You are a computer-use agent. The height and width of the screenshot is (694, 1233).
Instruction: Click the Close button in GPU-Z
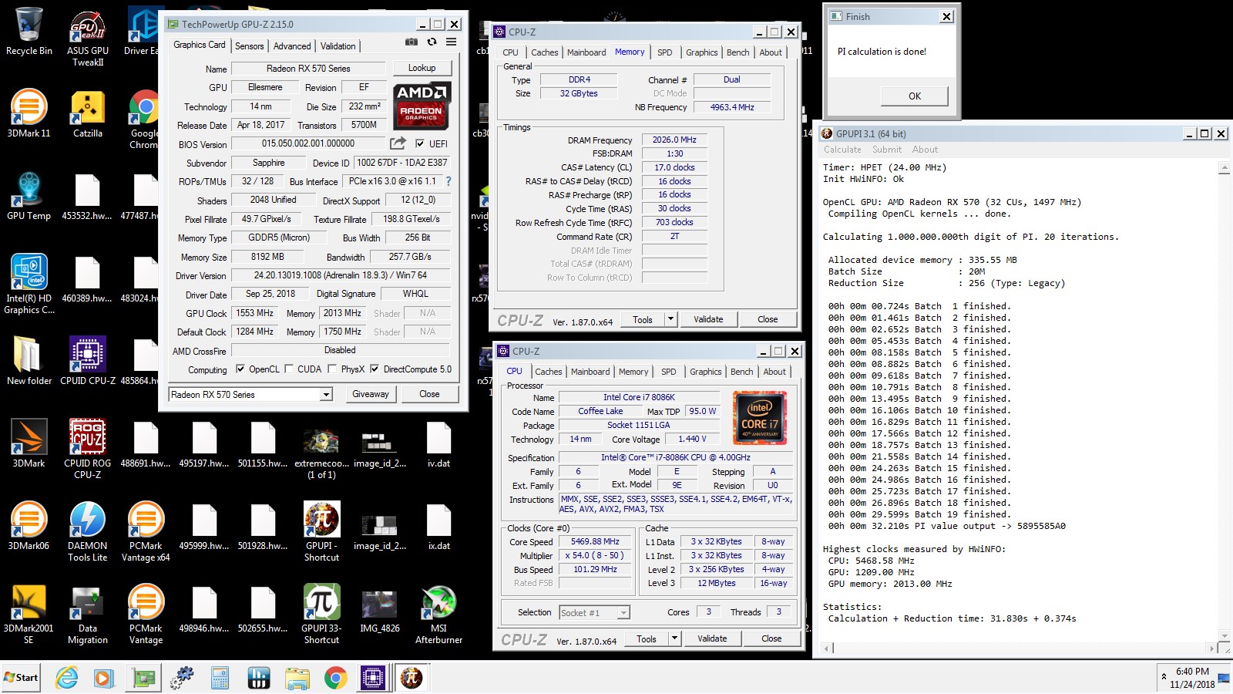(429, 394)
